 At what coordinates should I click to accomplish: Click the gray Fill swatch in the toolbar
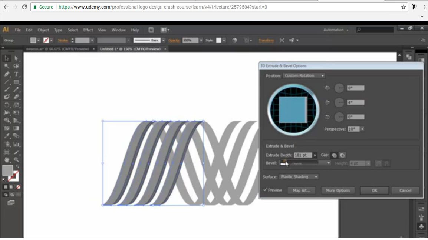click(x=8, y=171)
